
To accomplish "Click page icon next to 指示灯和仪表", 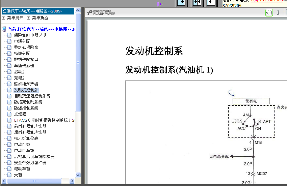I will 9,138.
